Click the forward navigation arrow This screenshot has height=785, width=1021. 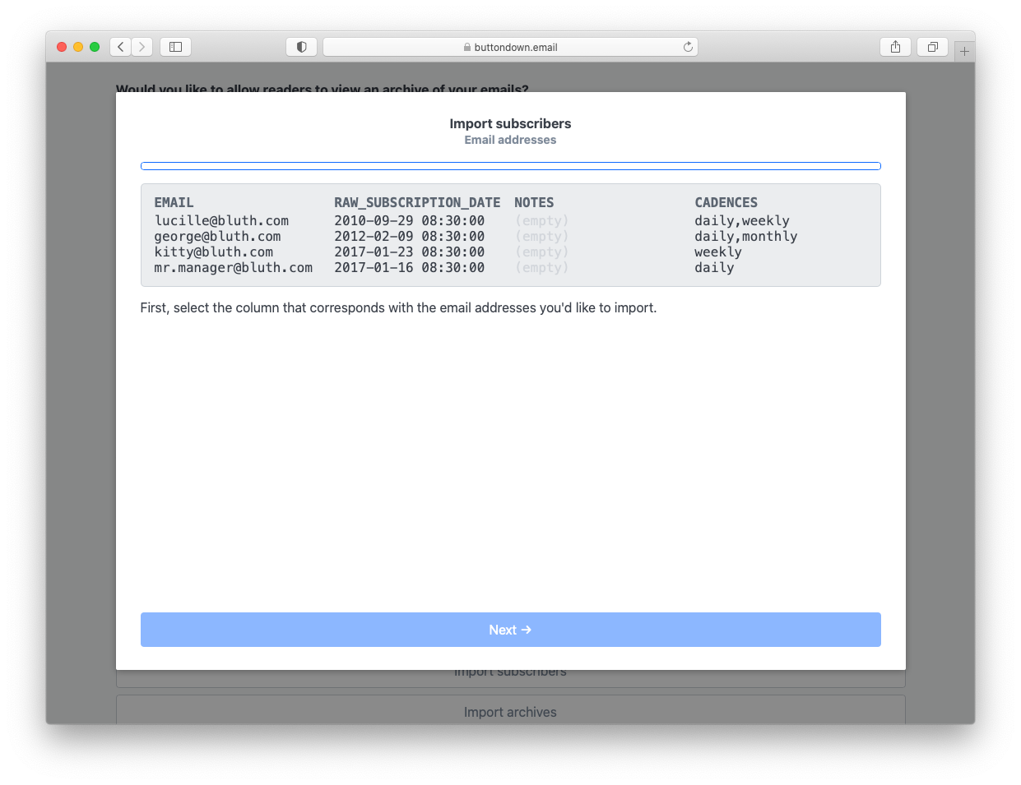(x=142, y=47)
